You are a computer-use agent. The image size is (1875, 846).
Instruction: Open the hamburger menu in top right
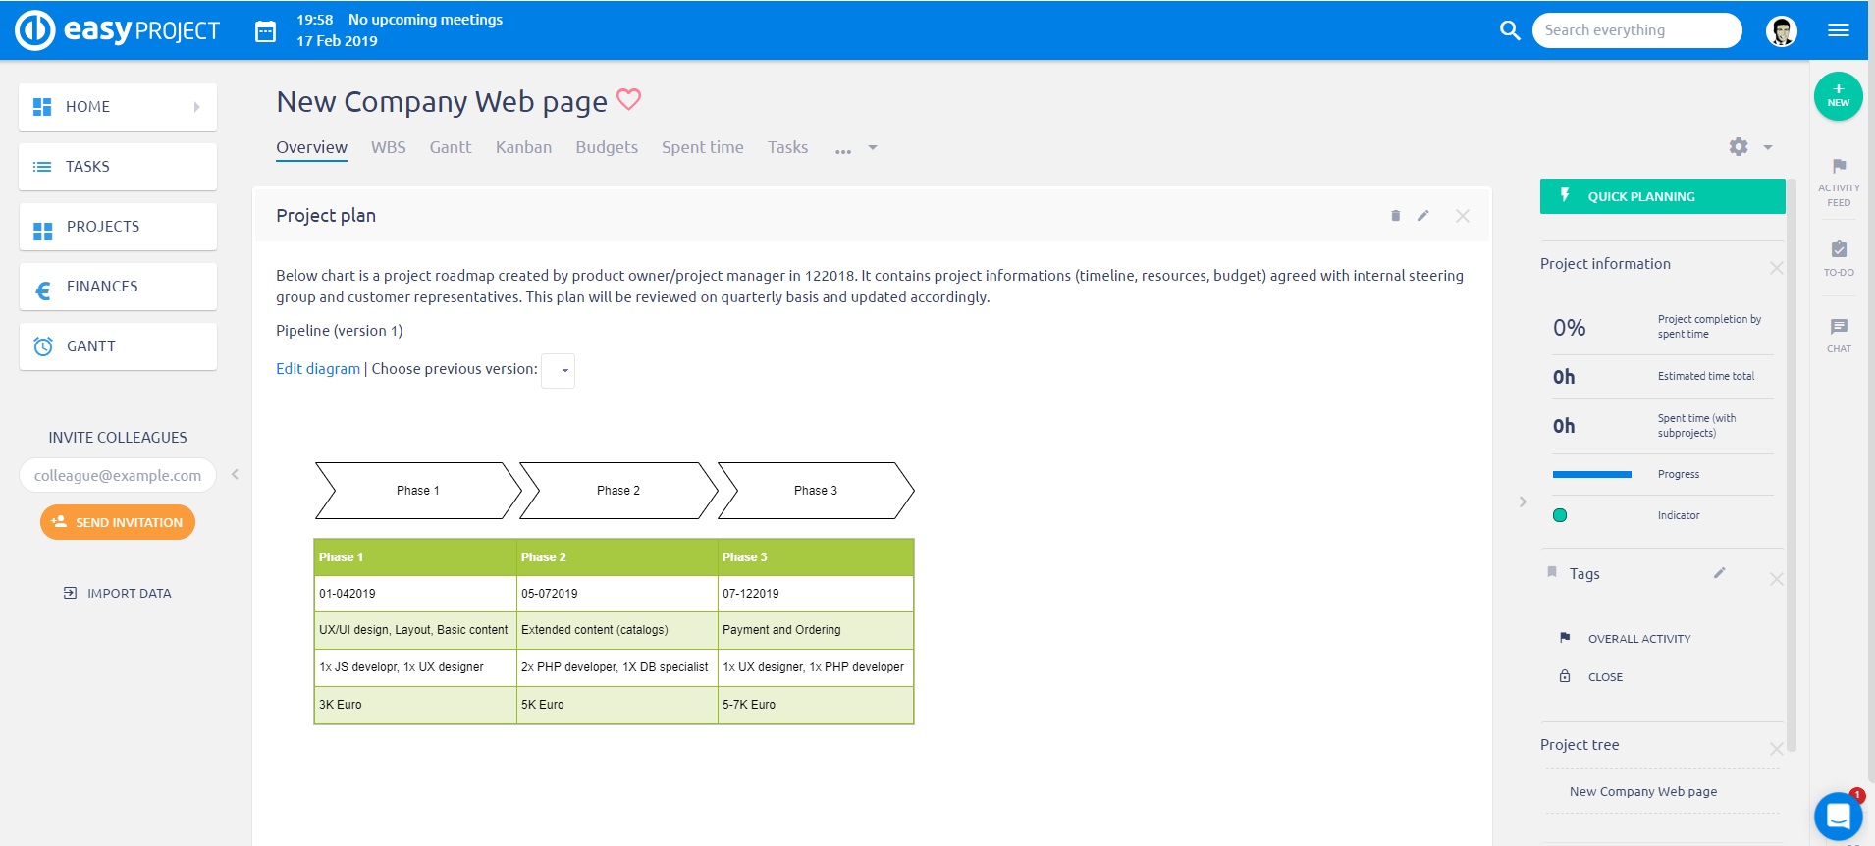(1839, 30)
